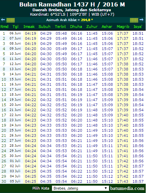Viewport: 146px width, 193px height.
Task: Click Magrib time in the 17 Juni row
Action: point(123,90)
